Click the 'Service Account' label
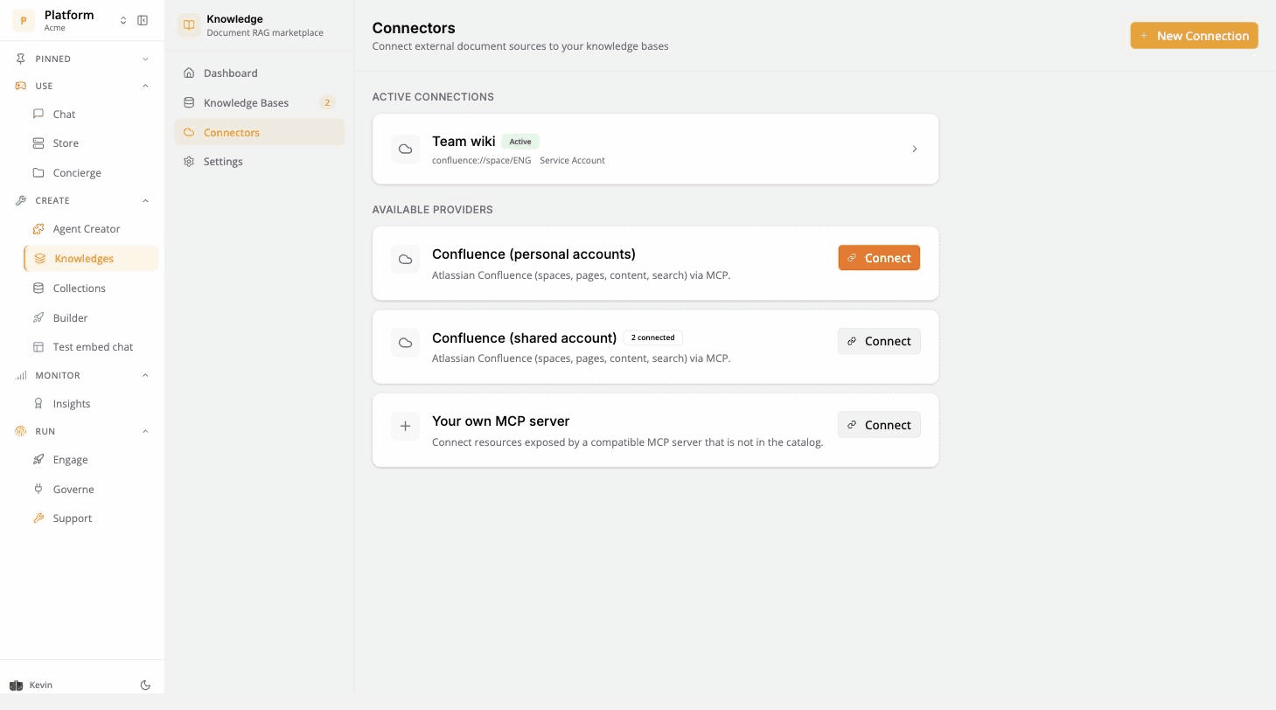This screenshot has width=1276, height=710. tap(572, 160)
